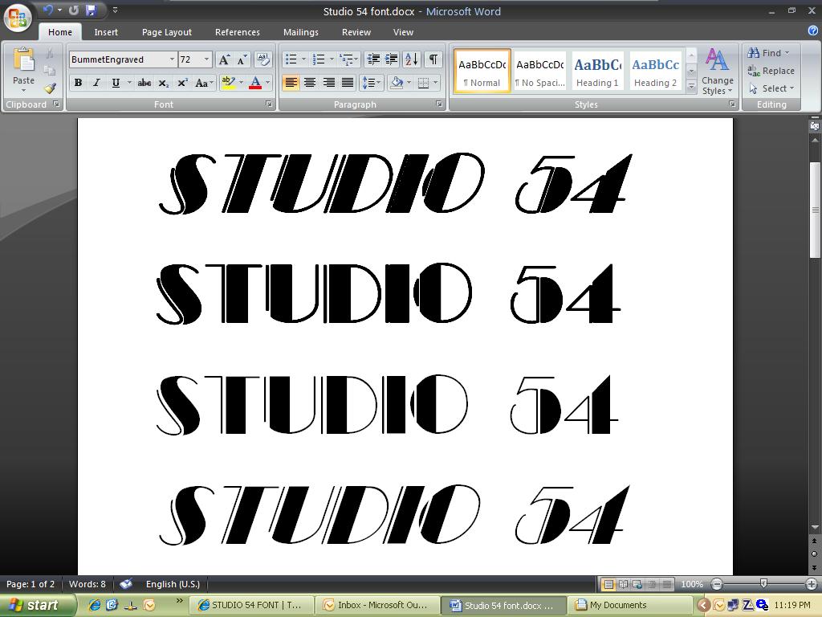Toggle Bold formatting
822x617 pixels.
78,83
